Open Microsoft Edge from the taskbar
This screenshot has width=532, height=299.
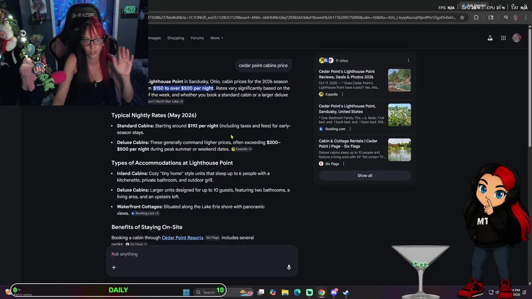click(x=297, y=292)
